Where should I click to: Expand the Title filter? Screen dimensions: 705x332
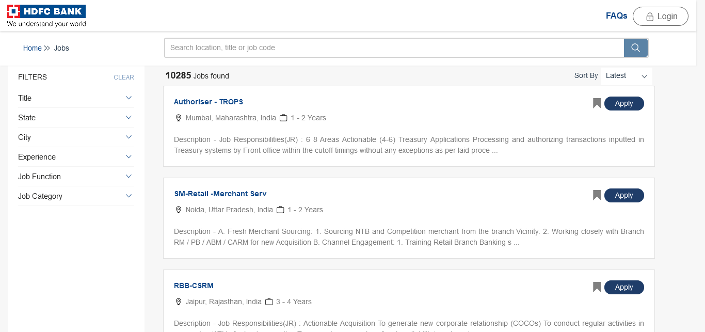click(129, 98)
